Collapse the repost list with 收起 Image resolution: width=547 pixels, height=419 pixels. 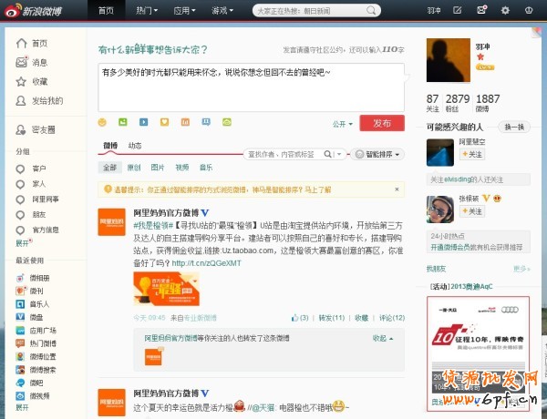pos(383,338)
